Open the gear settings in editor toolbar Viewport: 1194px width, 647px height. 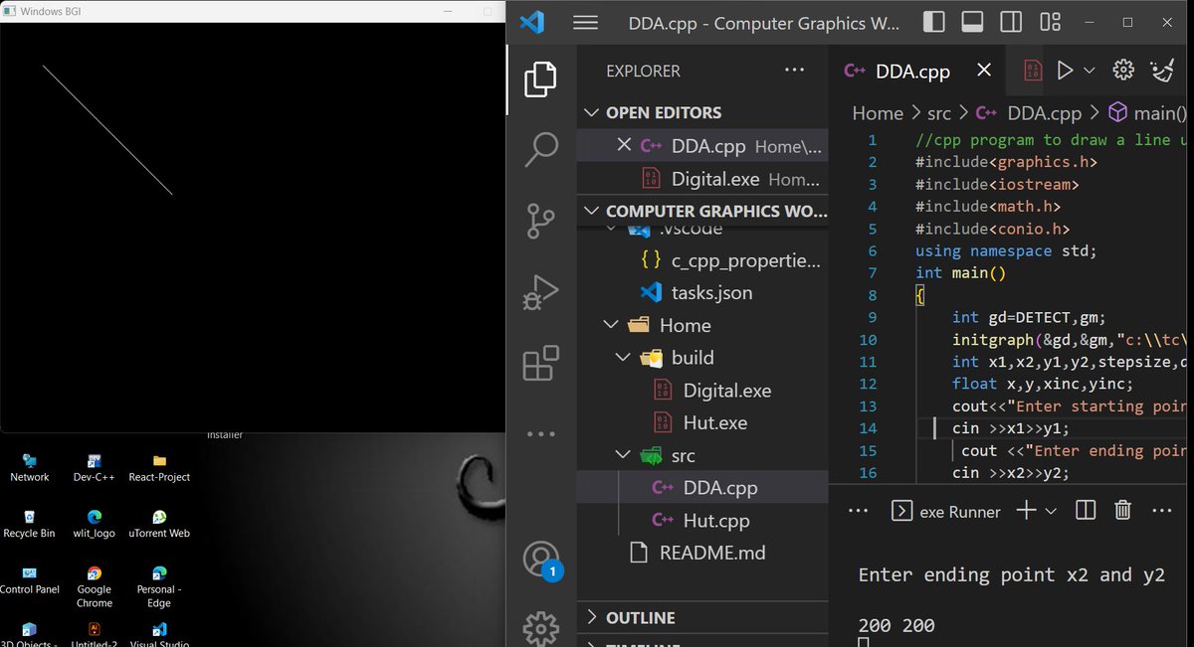1123,70
